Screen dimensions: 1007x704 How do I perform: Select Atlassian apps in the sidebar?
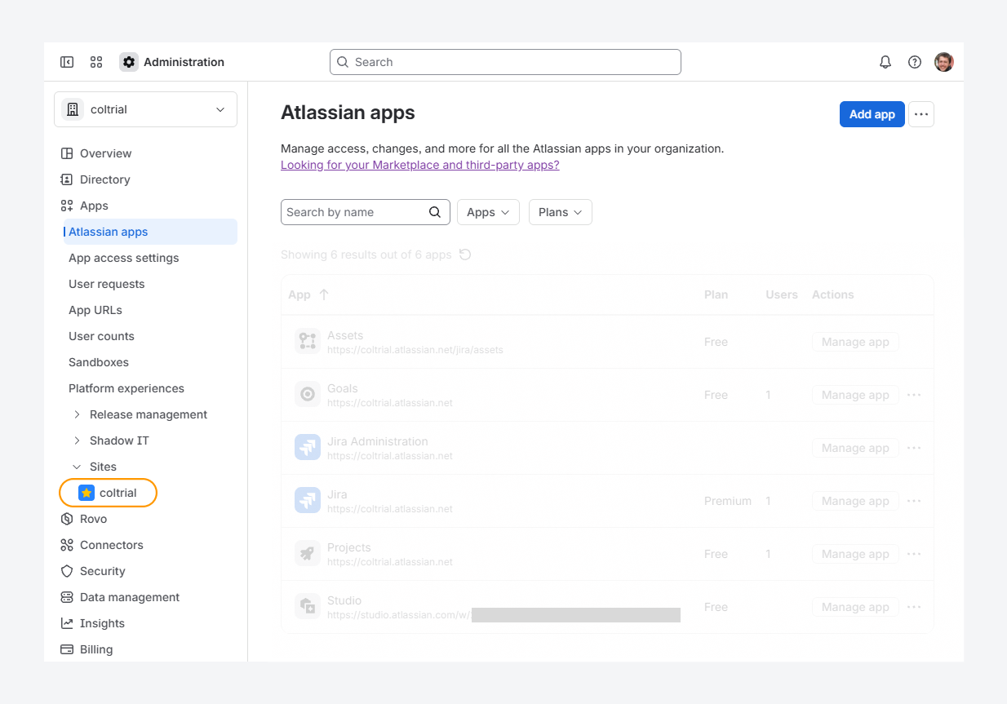click(150, 232)
